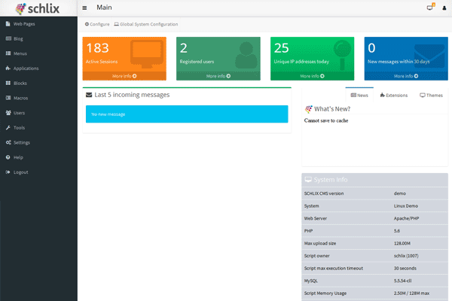Expand the Tools sidebar item
This screenshot has height=301, width=452.
click(x=19, y=128)
